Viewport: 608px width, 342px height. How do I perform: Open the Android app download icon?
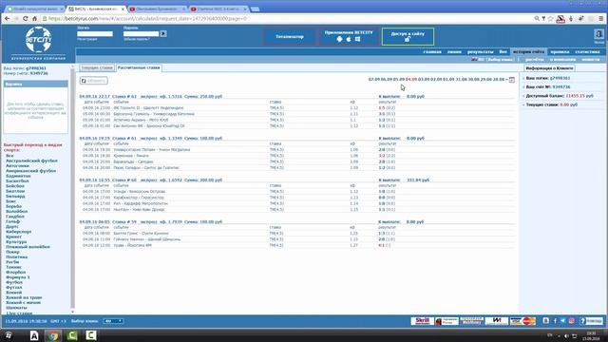point(339,39)
